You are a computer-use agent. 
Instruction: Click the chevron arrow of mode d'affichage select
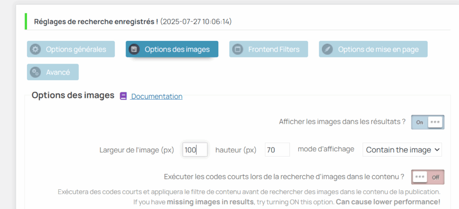click(437, 150)
